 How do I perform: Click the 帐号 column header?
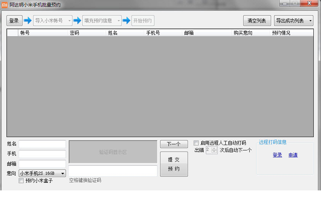click(x=43, y=33)
